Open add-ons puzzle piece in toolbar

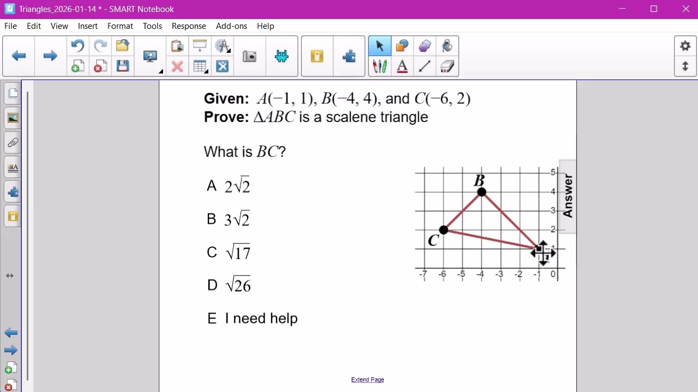pyautogui.click(x=349, y=56)
